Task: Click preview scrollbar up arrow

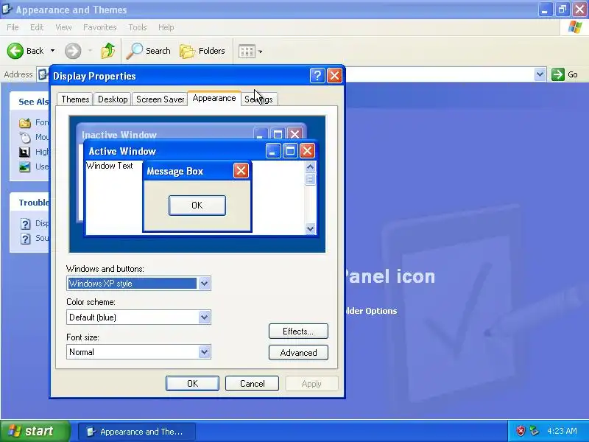Action: [x=310, y=166]
